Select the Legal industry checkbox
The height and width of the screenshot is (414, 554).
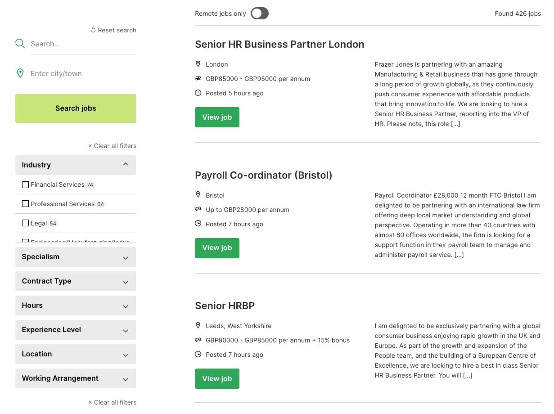(25, 223)
